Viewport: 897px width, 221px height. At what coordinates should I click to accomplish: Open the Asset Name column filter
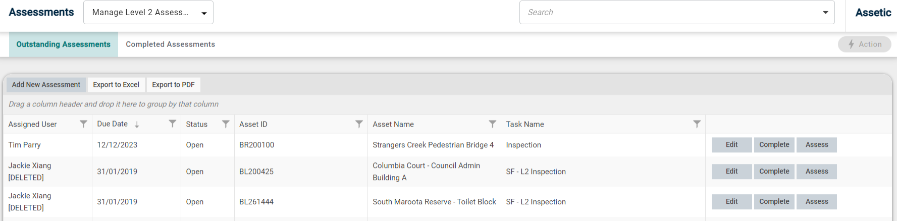click(492, 124)
